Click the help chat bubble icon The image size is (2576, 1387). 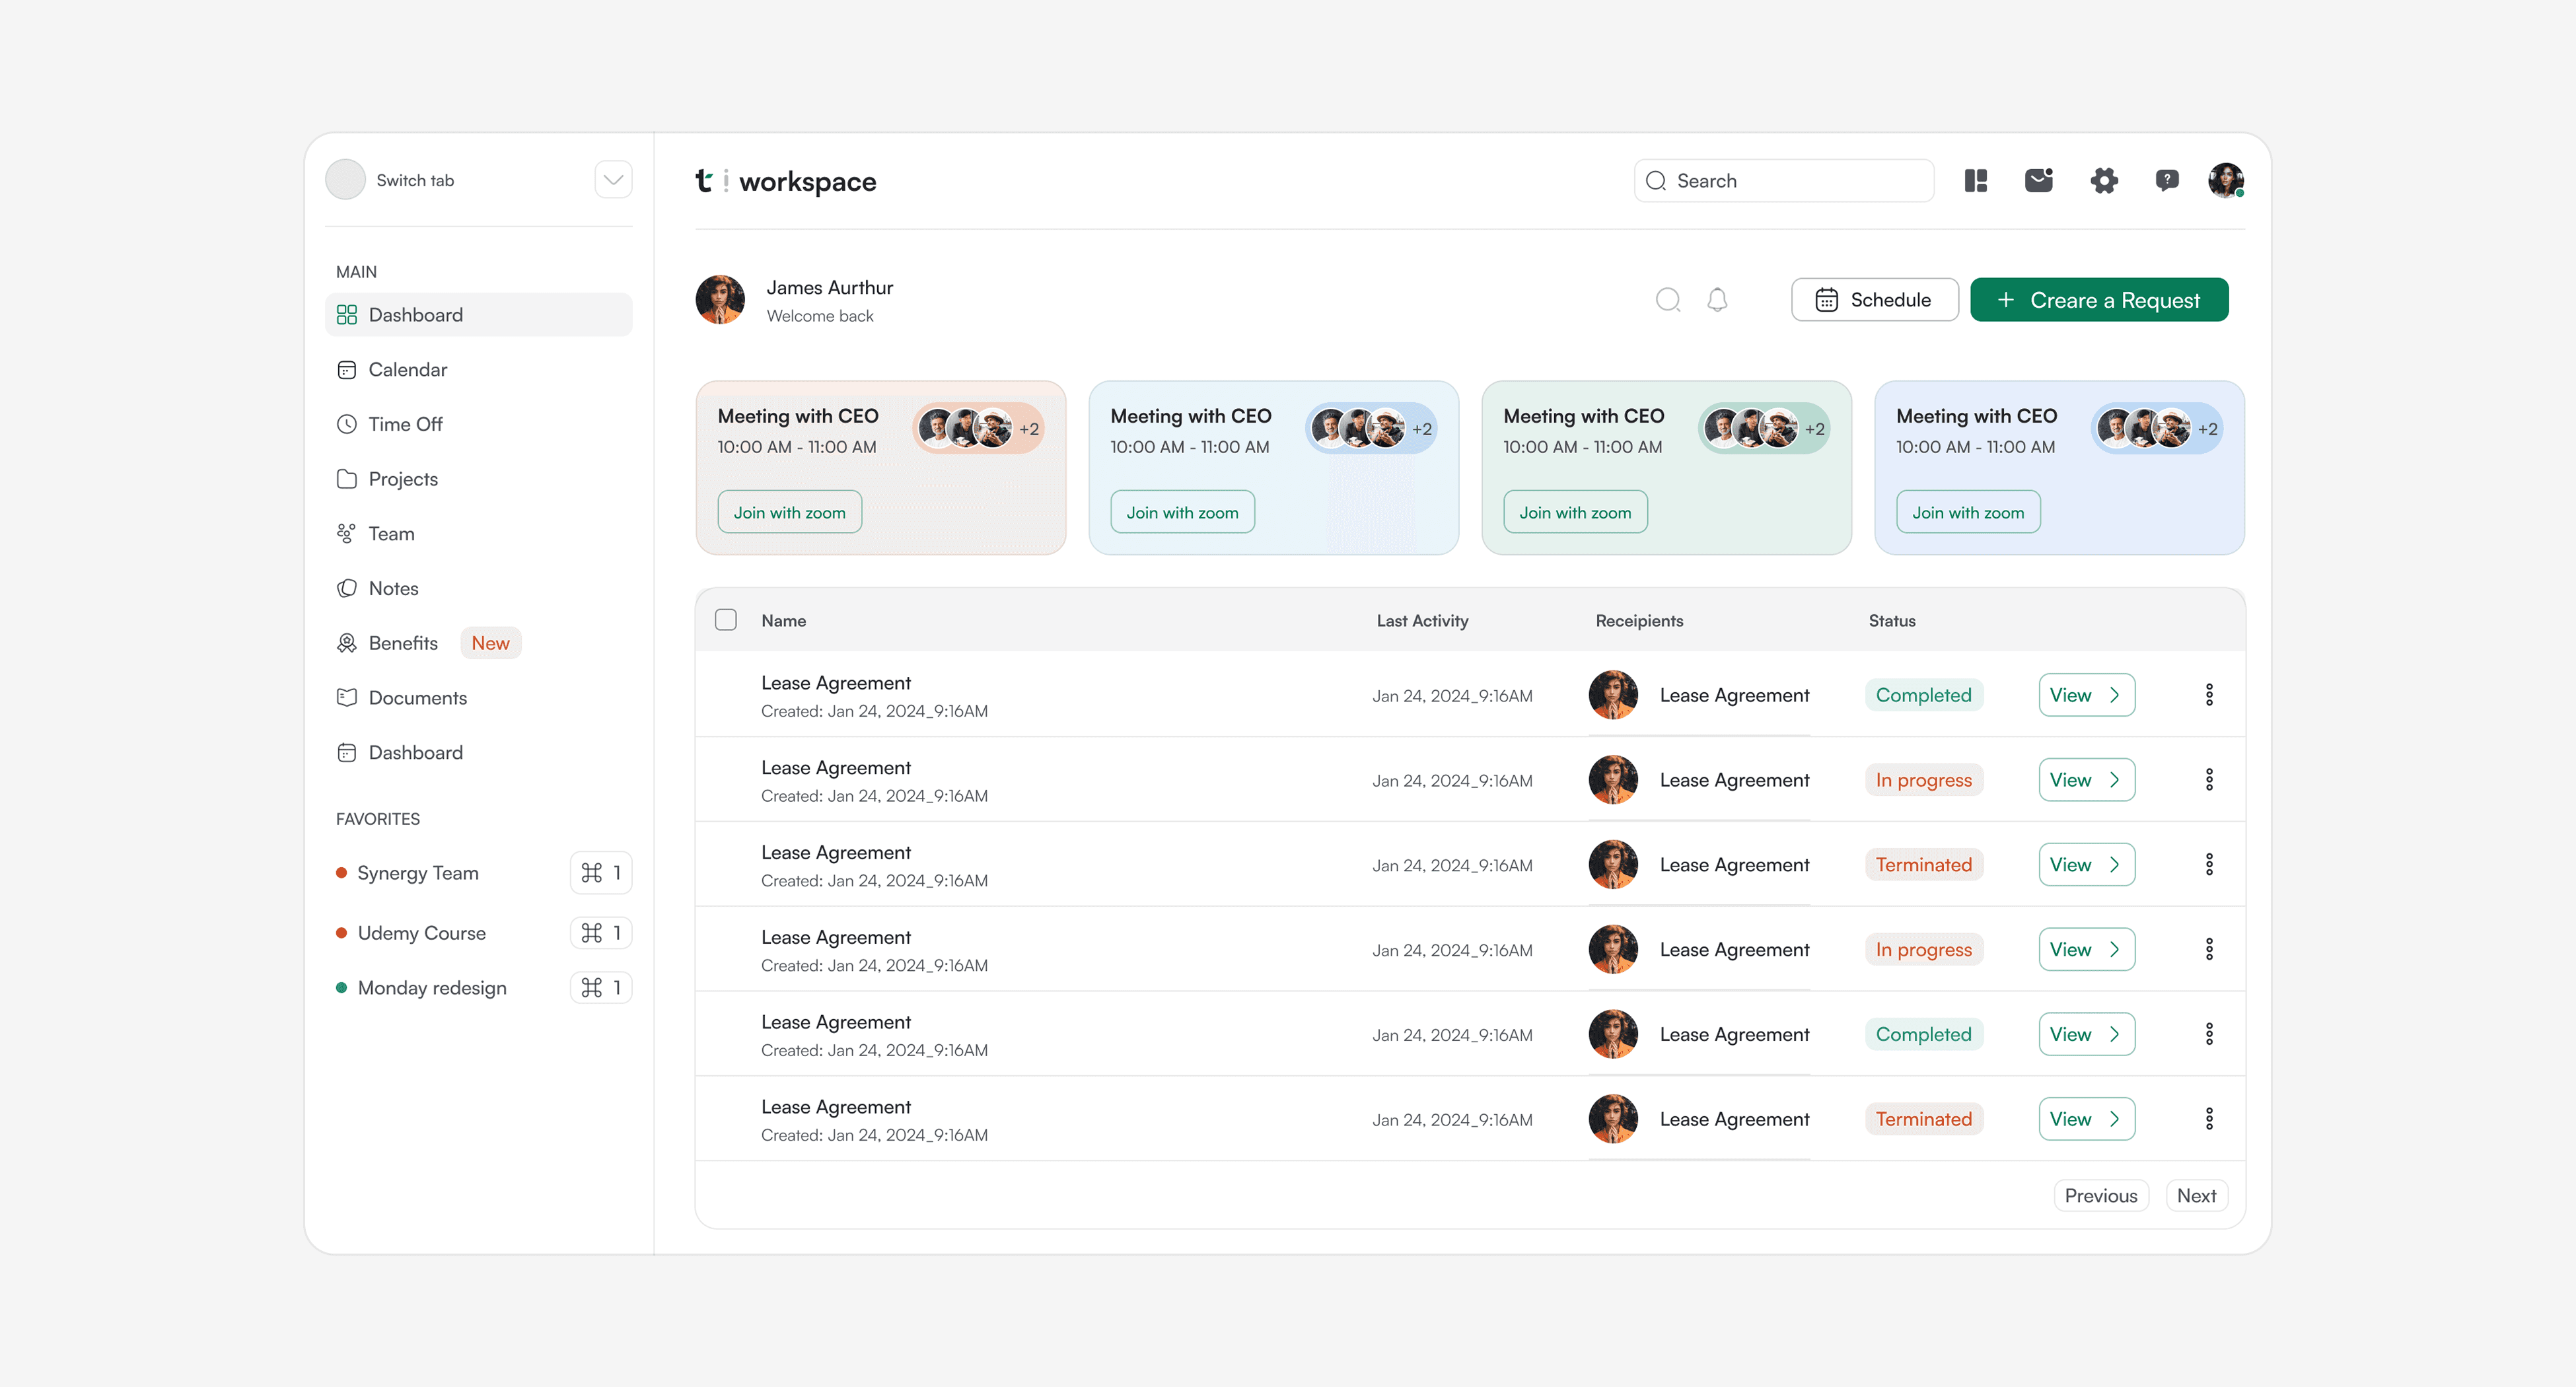pos(2166,181)
